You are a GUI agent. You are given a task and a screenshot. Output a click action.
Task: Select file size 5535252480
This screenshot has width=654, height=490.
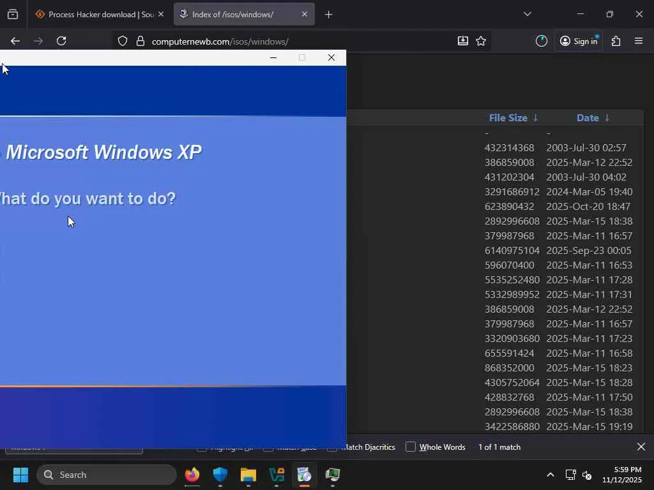(512, 280)
